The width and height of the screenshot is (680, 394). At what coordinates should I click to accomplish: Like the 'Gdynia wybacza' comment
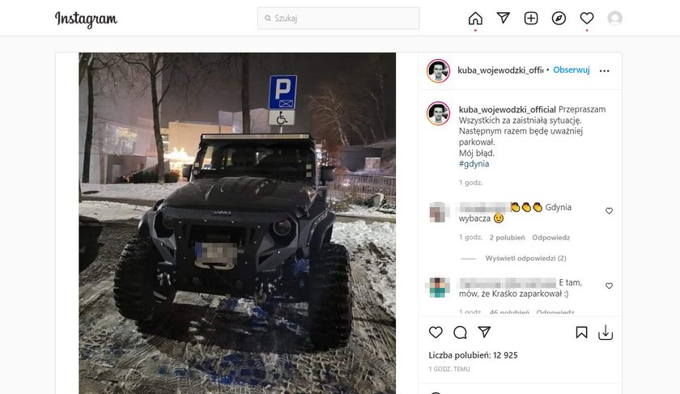(609, 210)
